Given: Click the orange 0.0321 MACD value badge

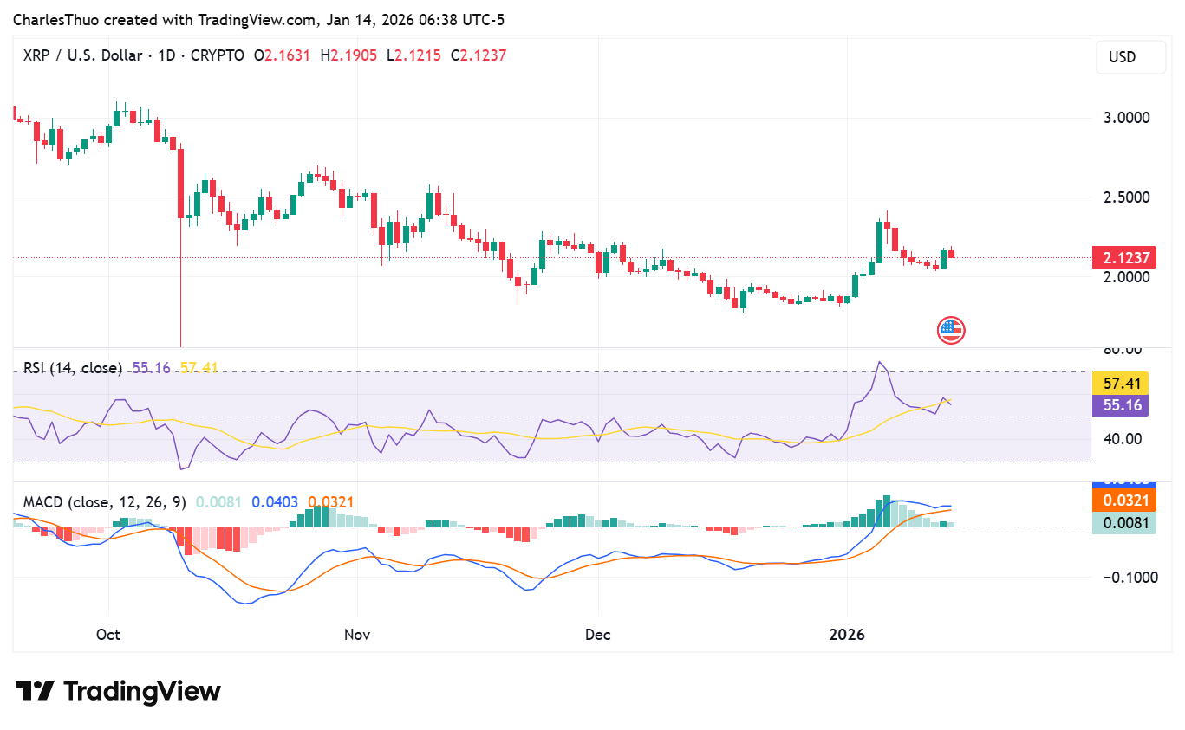Looking at the screenshot, I should (1124, 501).
